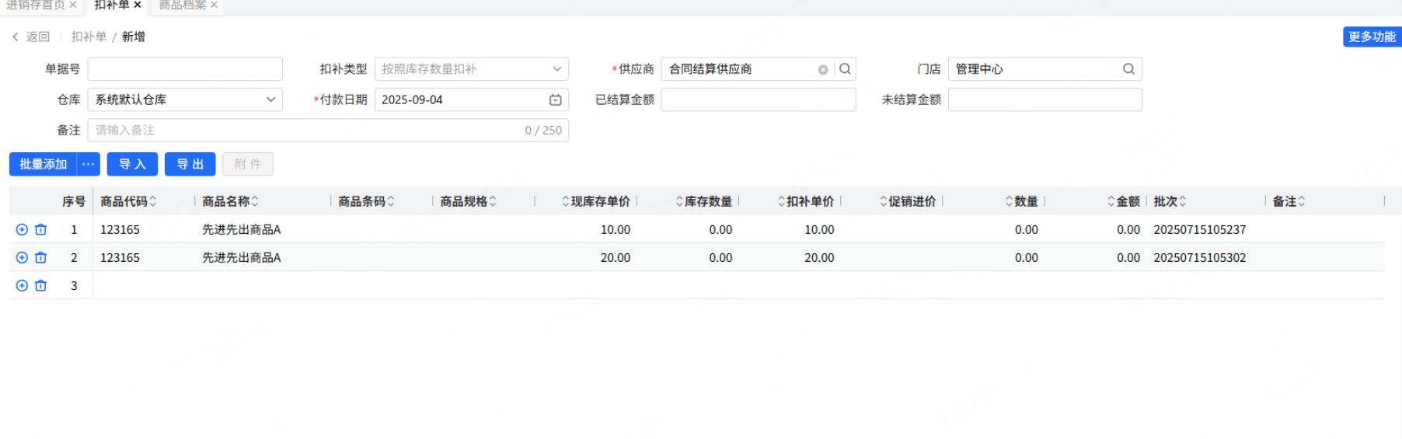This screenshot has height=439, width=1402.
Task: Focus the 已结算金额 field
Action: [759, 99]
